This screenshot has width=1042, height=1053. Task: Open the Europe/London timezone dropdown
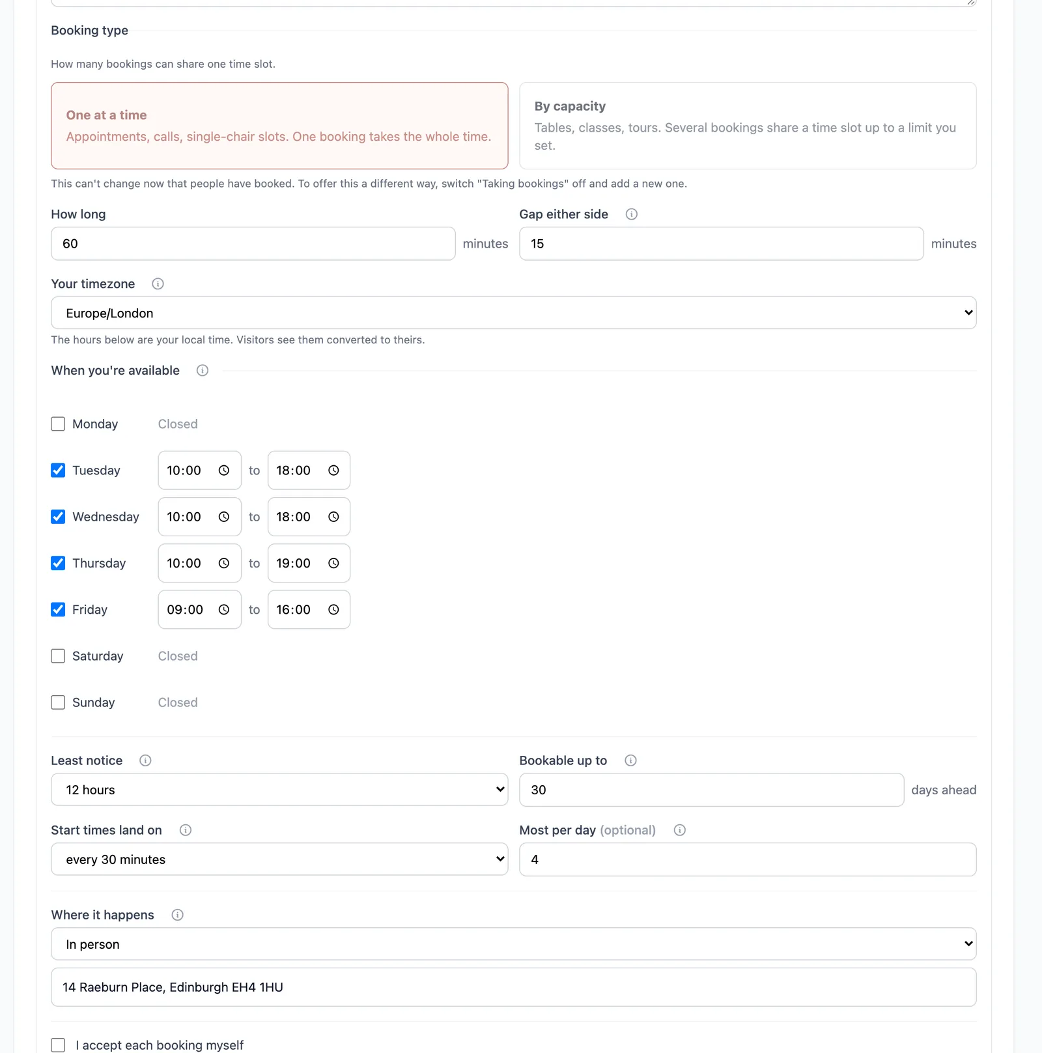[513, 313]
